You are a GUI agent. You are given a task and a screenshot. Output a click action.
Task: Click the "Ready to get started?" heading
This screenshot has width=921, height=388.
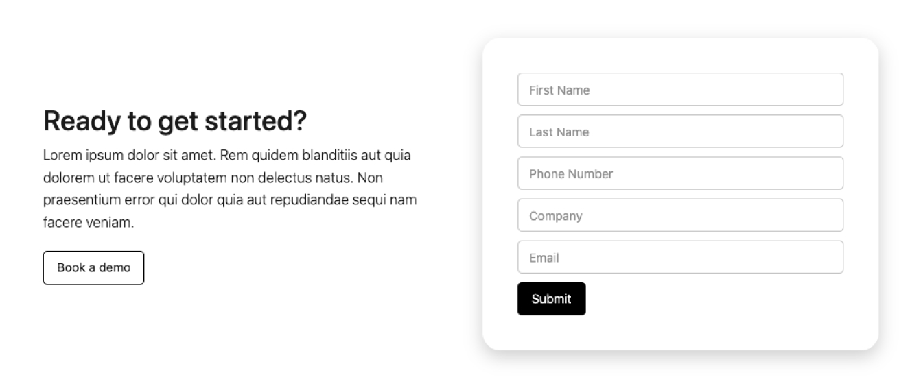175,121
